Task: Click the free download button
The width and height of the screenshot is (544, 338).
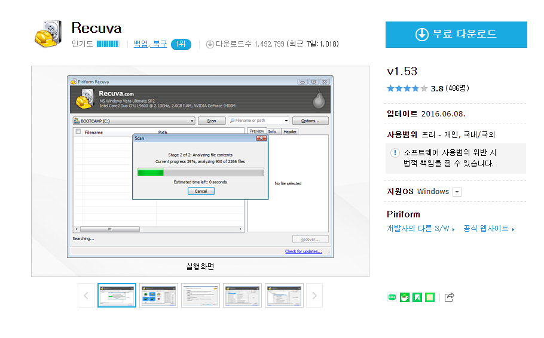Action: coord(456,34)
